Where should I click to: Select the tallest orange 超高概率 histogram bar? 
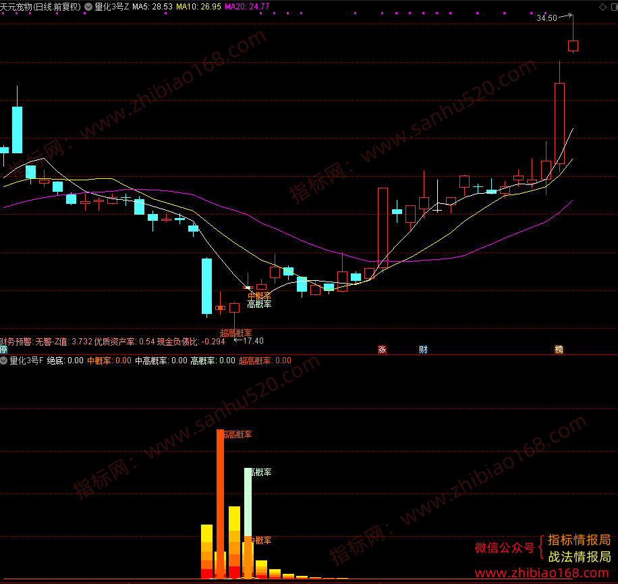[x=221, y=504]
